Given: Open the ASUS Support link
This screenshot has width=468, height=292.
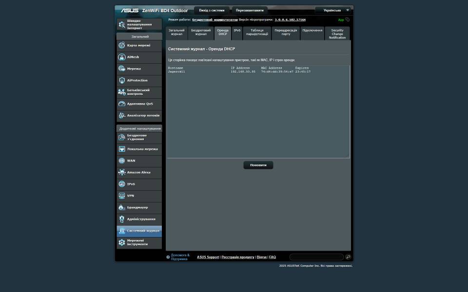Looking at the screenshot, I should click(x=208, y=257).
